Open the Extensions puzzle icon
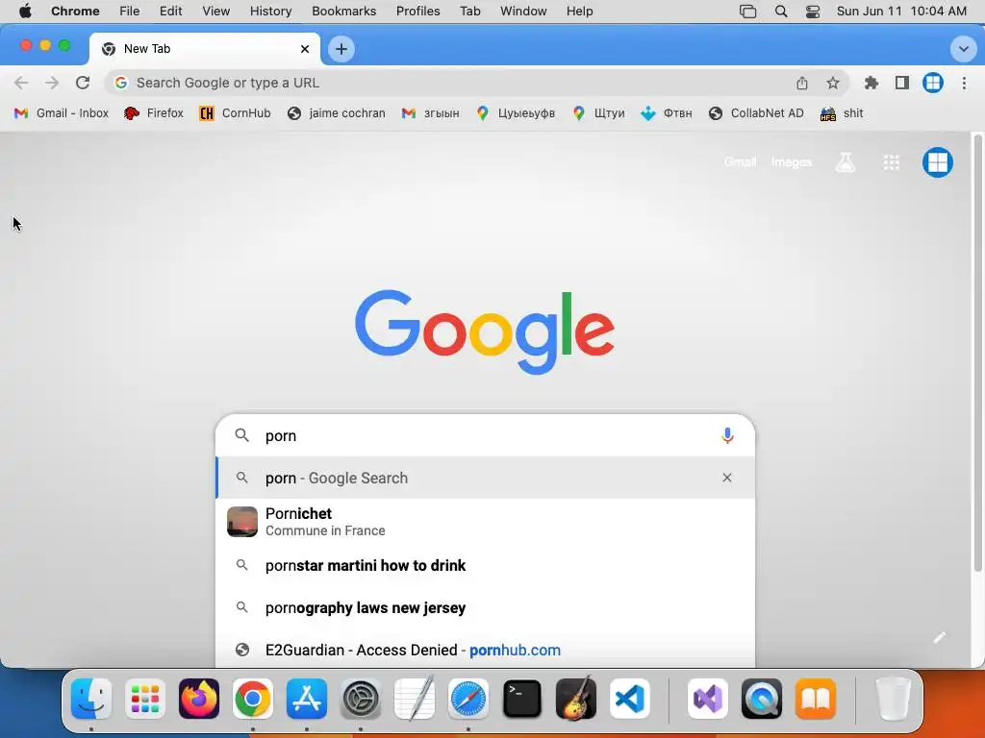985x738 pixels. pyautogui.click(x=871, y=83)
